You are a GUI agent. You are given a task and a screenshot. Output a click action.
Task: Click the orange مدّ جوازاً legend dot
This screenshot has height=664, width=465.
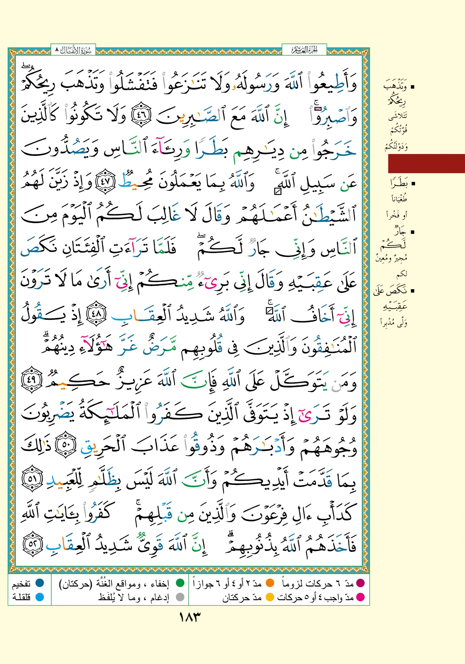pyautogui.click(x=270, y=583)
